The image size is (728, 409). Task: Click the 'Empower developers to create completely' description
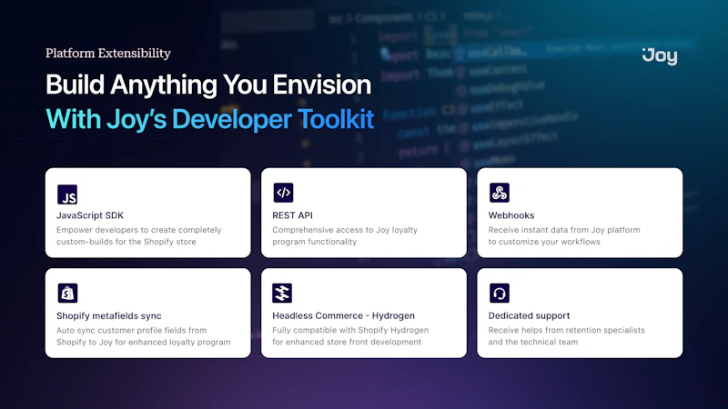point(139,235)
